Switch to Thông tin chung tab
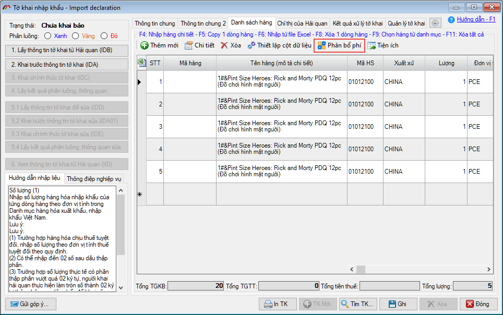Image resolution: width=503 pixels, height=315 pixels. [x=155, y=23]
